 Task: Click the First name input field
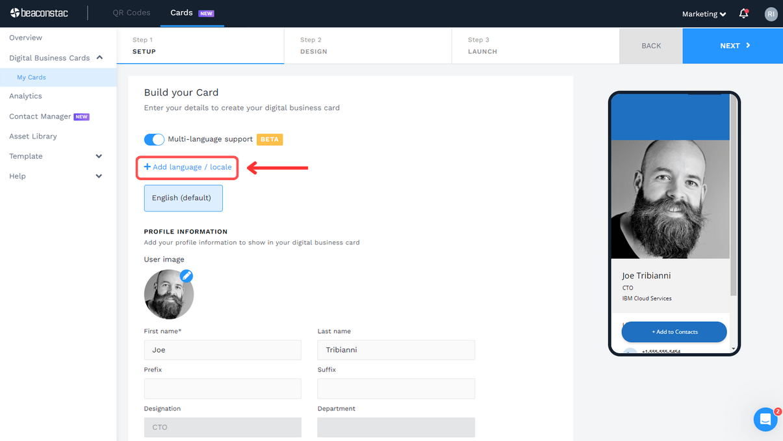(222, 350)
